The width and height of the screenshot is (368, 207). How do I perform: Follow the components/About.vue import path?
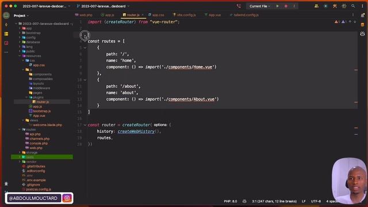191,99
